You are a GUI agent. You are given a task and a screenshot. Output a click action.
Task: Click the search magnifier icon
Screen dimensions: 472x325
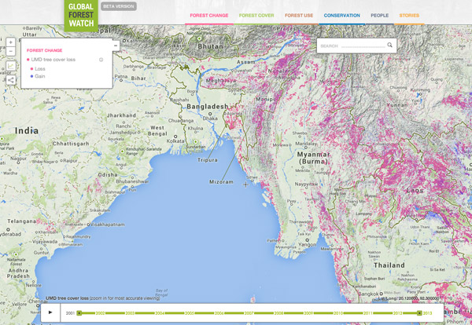pyautogui.click(x=389, y=46)
